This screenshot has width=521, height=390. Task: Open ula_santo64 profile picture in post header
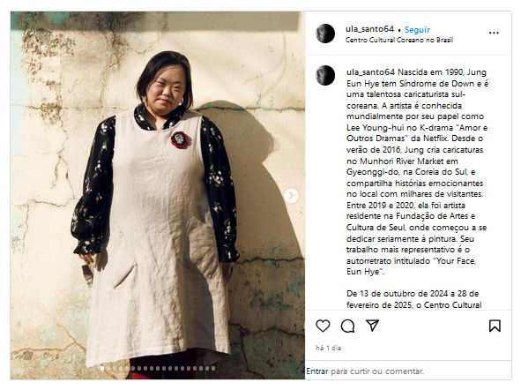pyautogui.click(x=325, y=34)
